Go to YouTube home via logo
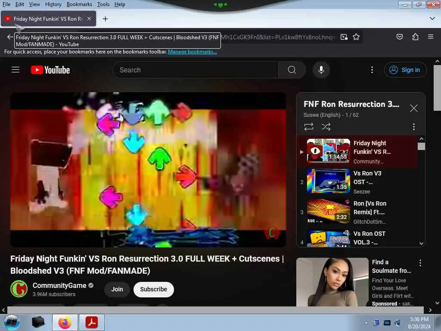Screen dimensions: 441x331 click(50, 70)
